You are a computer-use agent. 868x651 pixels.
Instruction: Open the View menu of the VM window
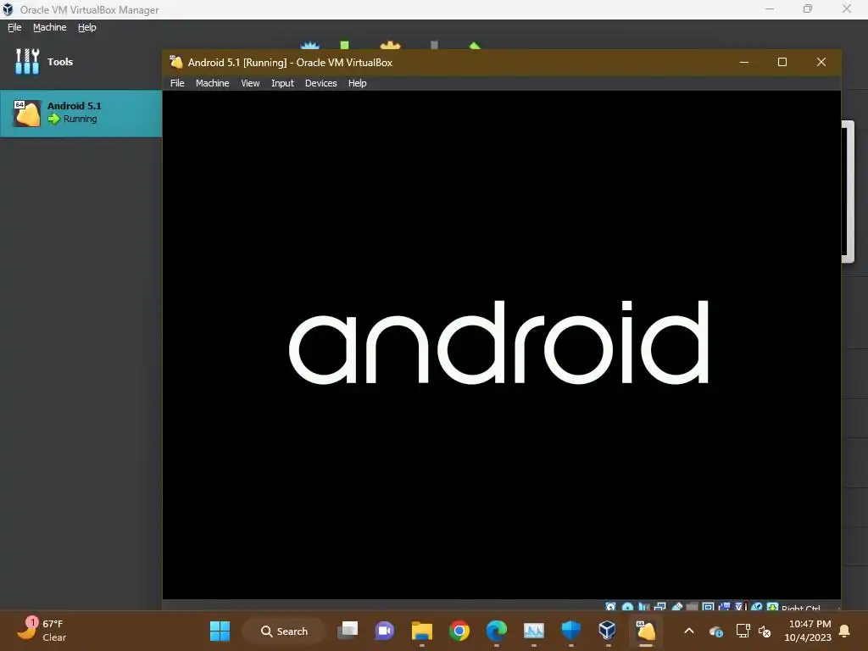(250, 83)
